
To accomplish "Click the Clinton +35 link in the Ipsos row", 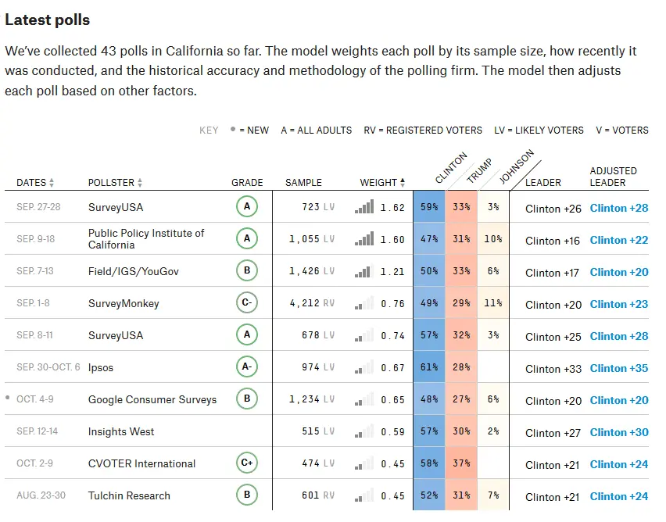I will point(619,367).
